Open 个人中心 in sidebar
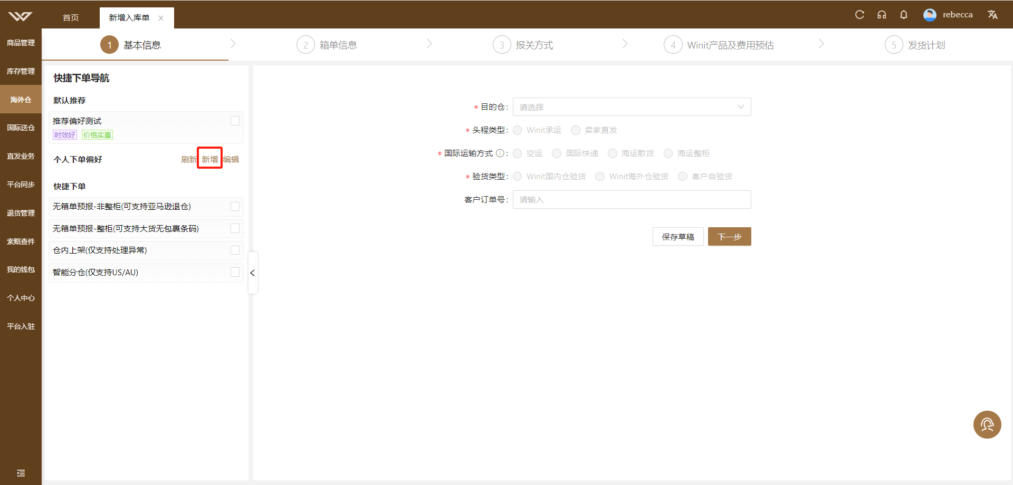The height and width of the screenshot is (485, 1013). [x=21, y=298]
